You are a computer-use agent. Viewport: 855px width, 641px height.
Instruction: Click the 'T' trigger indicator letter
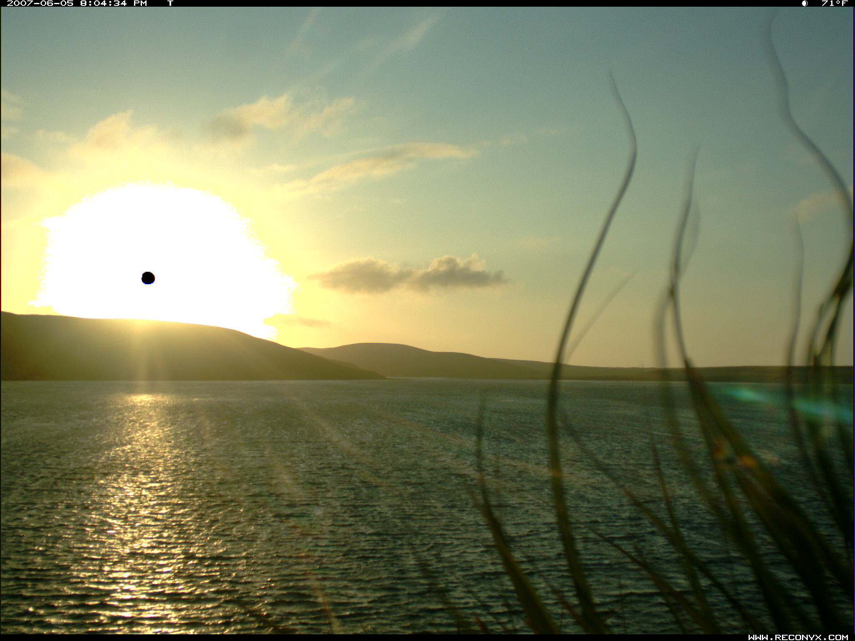(x=170, y=3)
